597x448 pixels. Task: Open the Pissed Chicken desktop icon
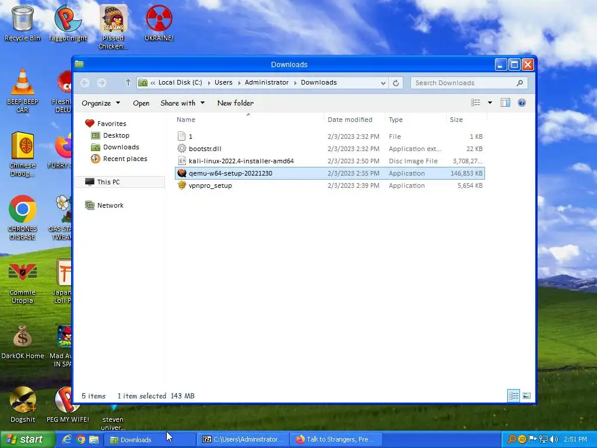click(x=113, y=27)
